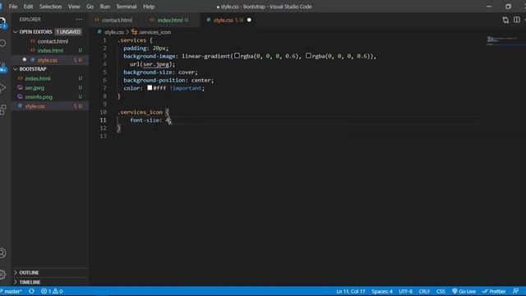
Task: Click the '.services_icon {' selector line
Action: pos(144,112)
